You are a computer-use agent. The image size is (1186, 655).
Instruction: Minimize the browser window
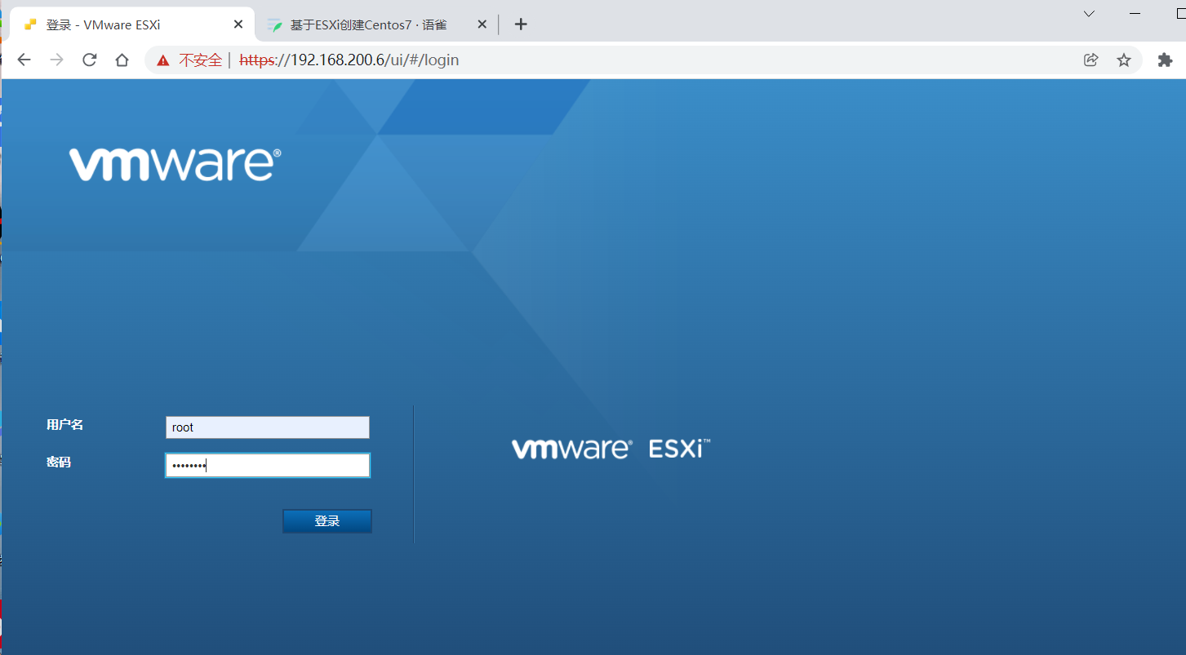1135,13
